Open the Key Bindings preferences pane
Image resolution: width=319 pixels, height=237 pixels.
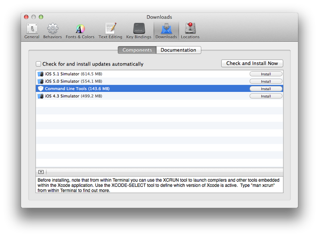[139, 31]
